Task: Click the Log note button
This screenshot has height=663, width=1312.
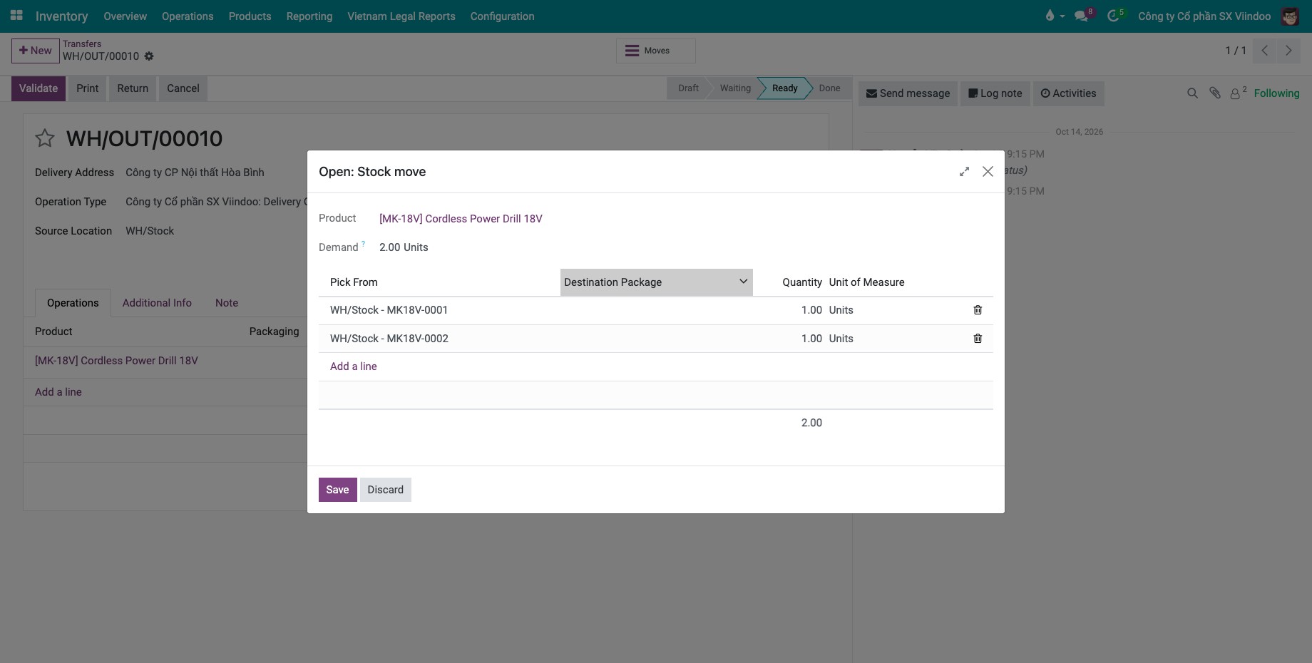Action: point(995,93)
